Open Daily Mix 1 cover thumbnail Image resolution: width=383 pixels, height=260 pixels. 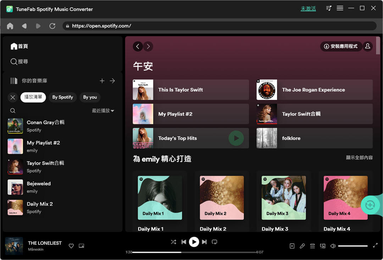coord(160,198)
